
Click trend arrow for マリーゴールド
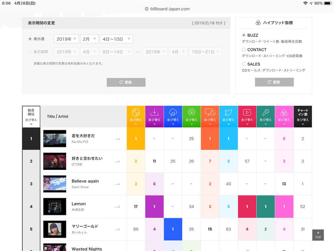(117, 229)
